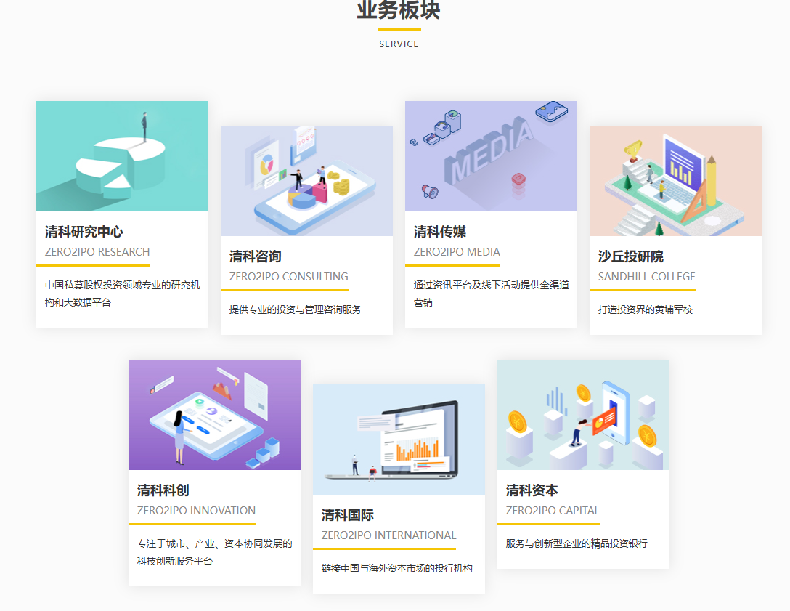
Task: Select the ZERO2IPO RESEARCH subtitle
Action: point(96,252)
